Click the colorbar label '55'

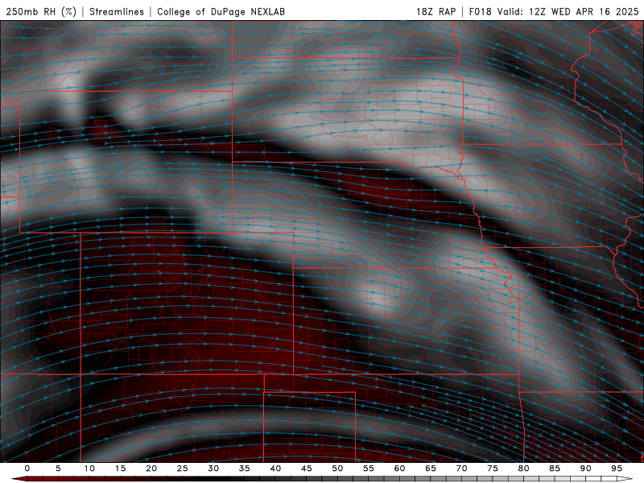coord(369,469)
